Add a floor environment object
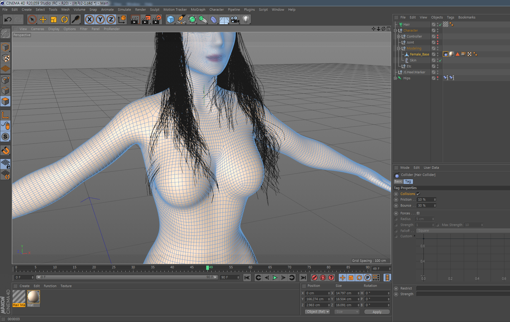510x322 pixels. pos(224,20)
